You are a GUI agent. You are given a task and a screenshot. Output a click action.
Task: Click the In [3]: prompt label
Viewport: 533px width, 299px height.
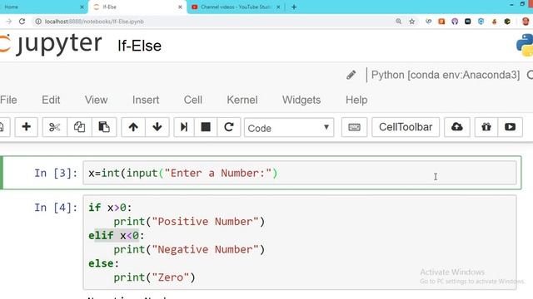(x=56, y=174)
